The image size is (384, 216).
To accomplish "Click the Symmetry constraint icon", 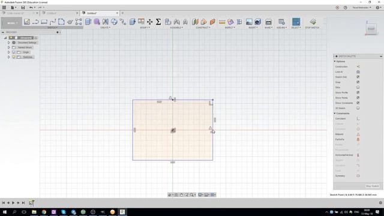I will (358, 176).
